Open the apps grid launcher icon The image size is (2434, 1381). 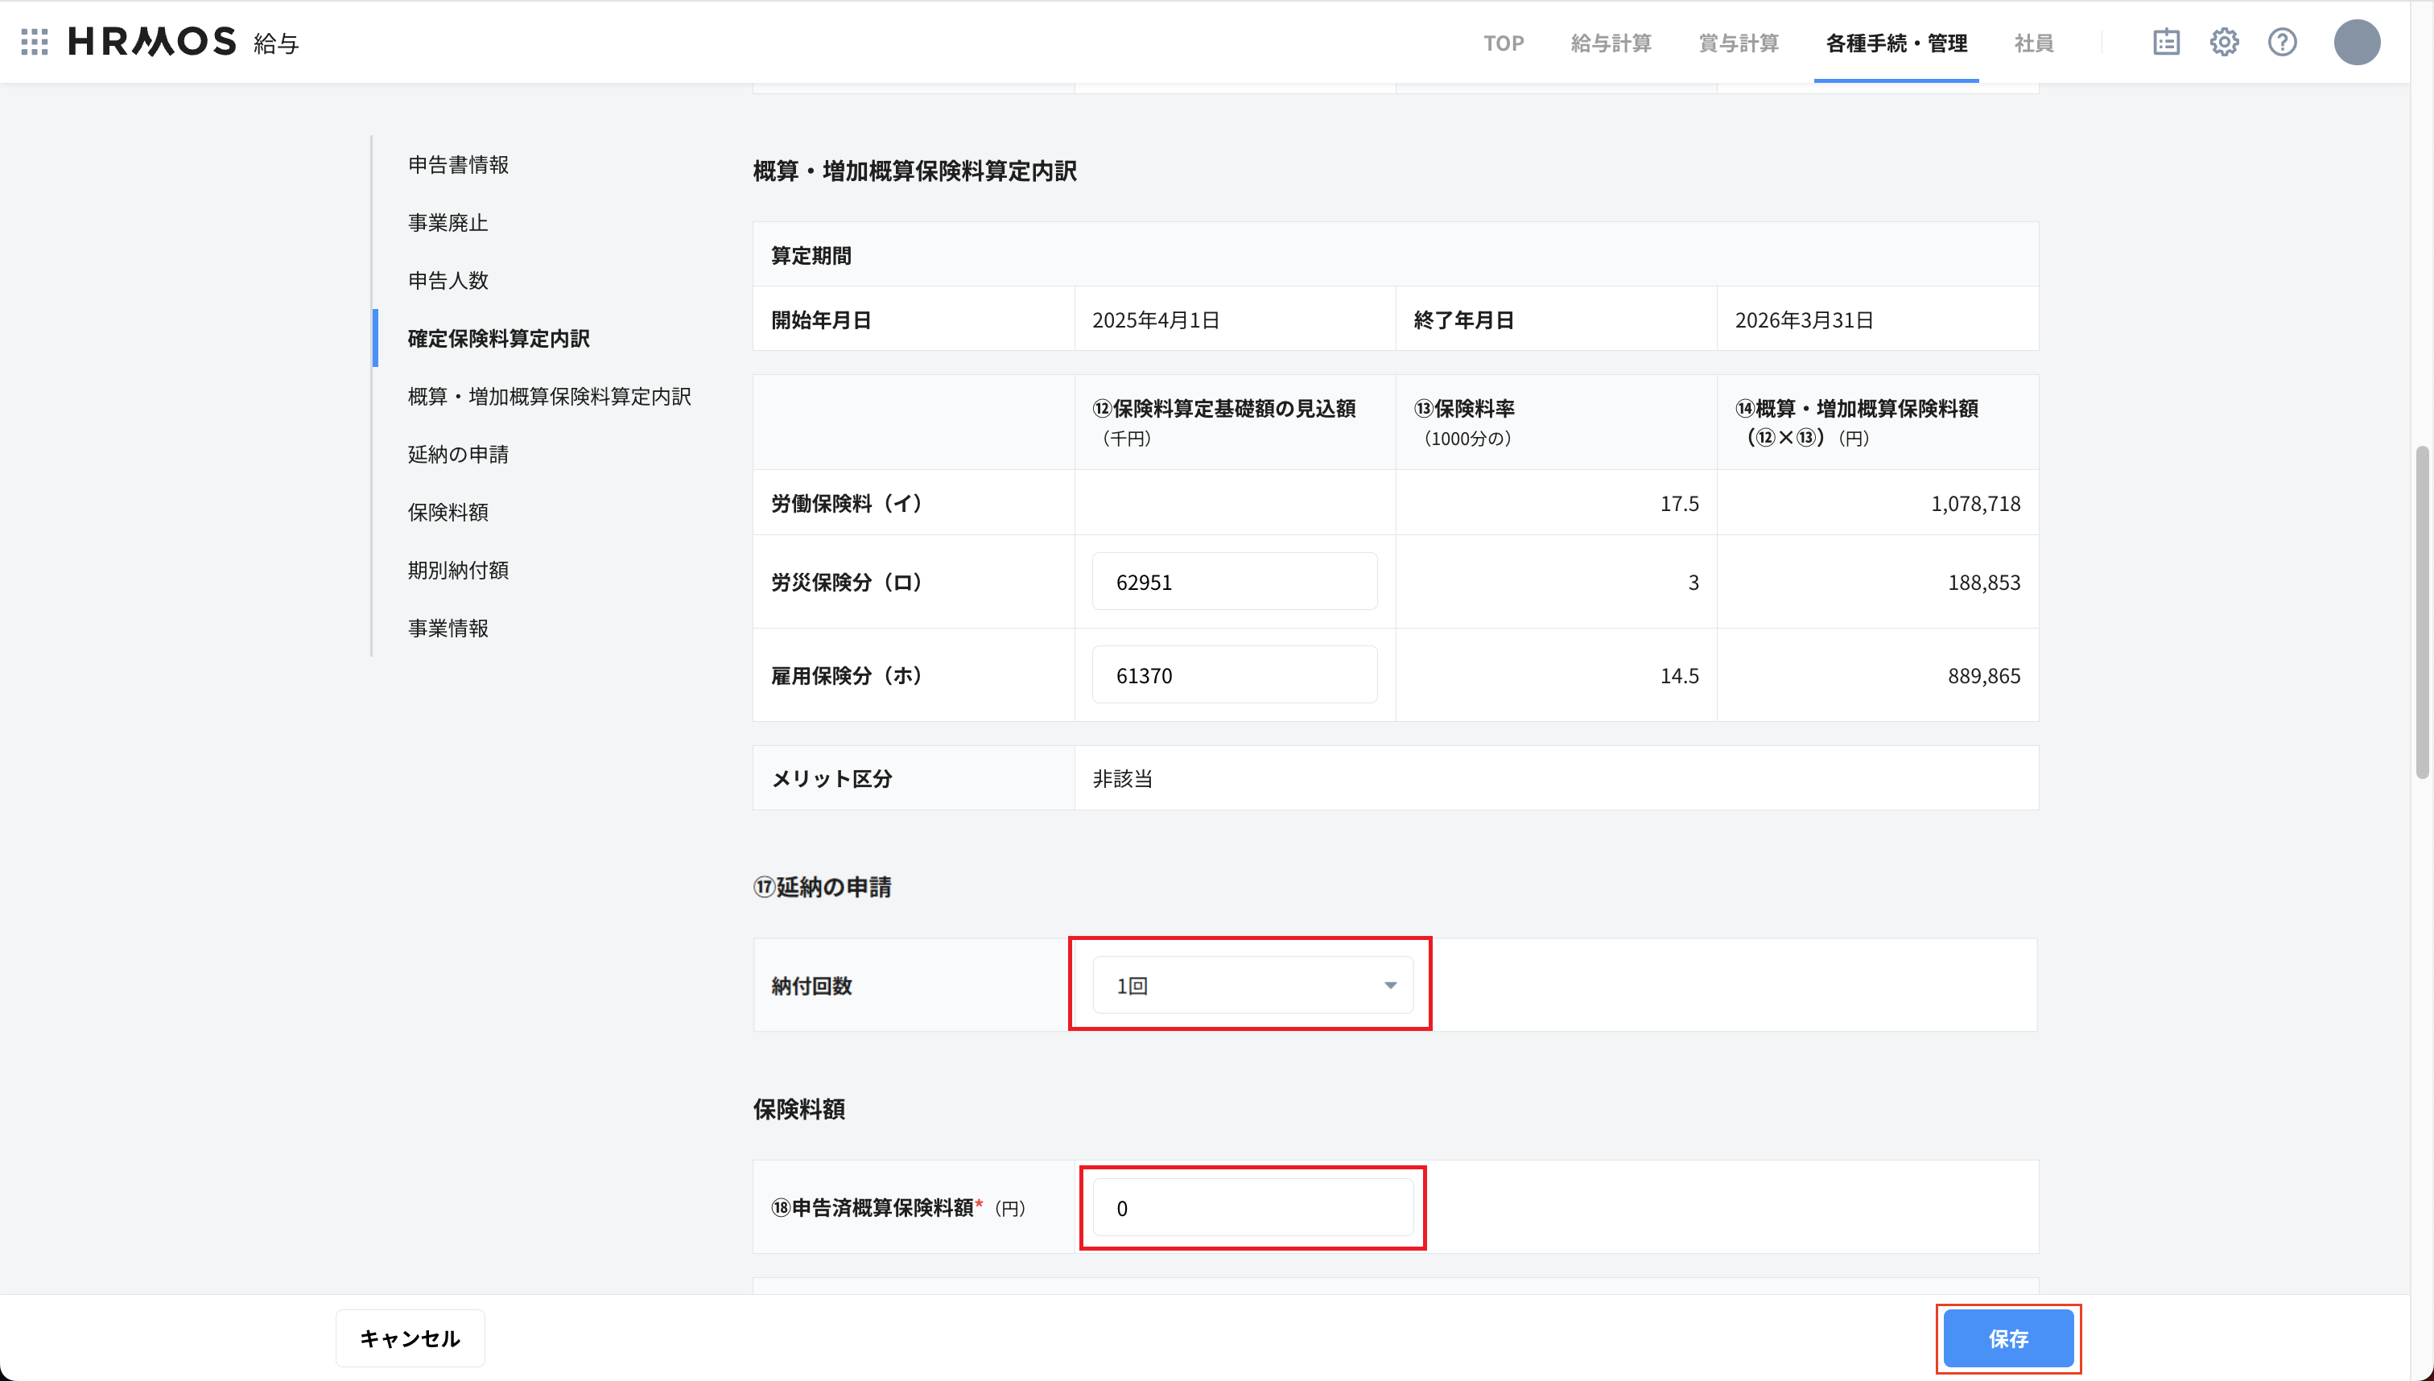34,42
